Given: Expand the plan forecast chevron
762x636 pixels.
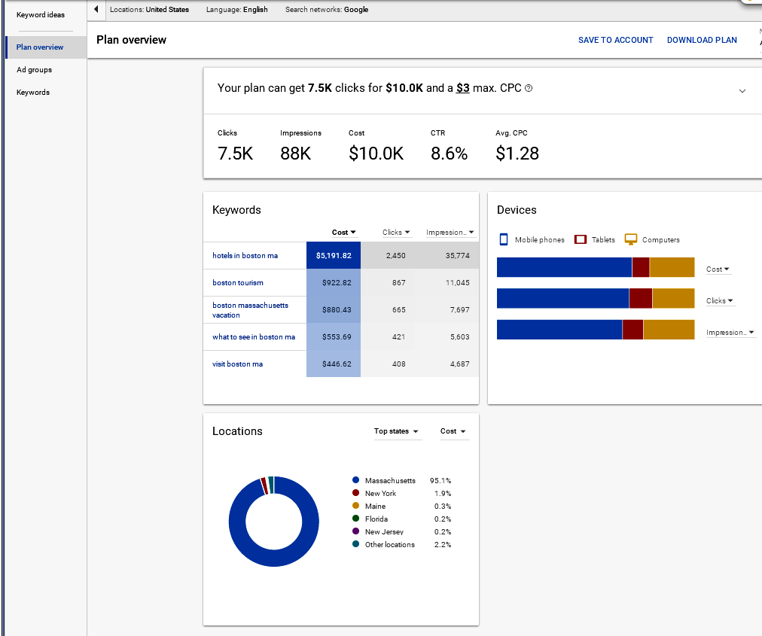Looking at the screenshot, I should 742,91.
